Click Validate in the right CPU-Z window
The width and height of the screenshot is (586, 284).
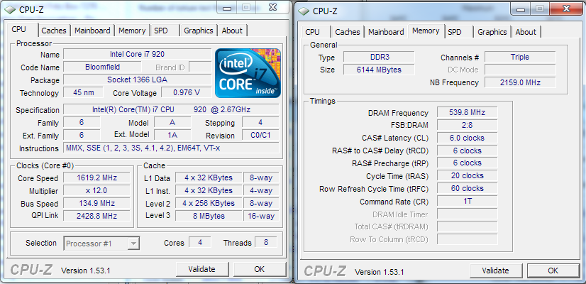pos(496,271)
